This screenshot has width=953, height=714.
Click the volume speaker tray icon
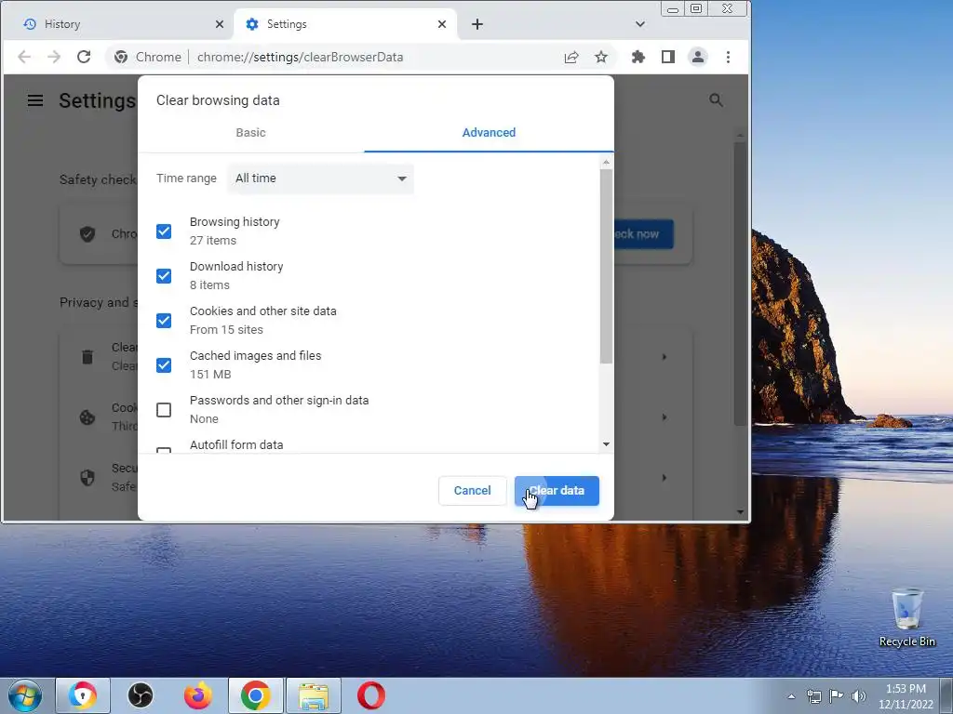[859, 695]
